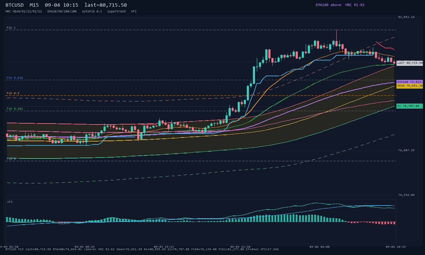
Task: Click the 09-03 15:15 time axis label
Action: tap(164, 247)
